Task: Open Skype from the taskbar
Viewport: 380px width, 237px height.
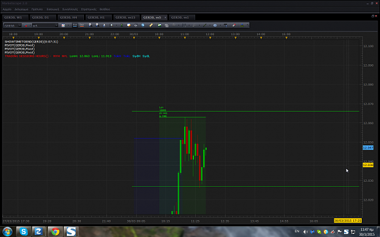Action: click(x=24, y=232)
